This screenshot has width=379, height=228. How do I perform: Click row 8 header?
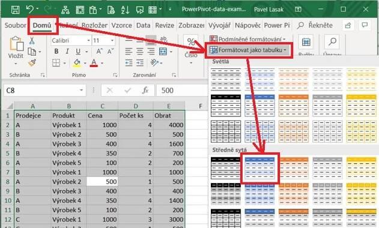click(7, 182)
